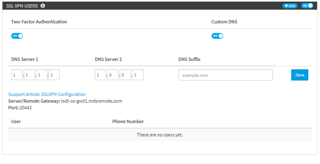The height and width of the screenshot is (164, 320).
Task: Click the DNS Server 2 label
Action: tap(108, 59)
